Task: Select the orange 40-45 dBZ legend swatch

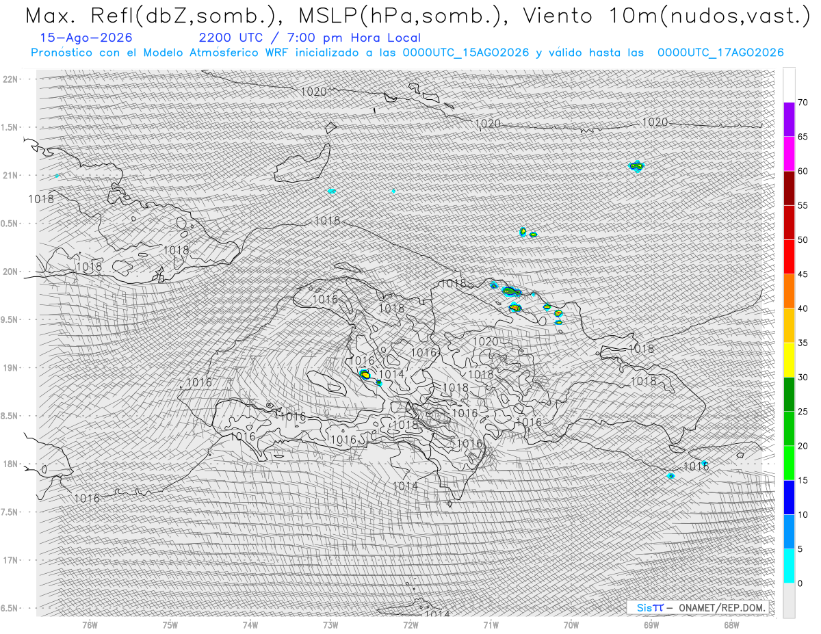Action: click(789, 291)
